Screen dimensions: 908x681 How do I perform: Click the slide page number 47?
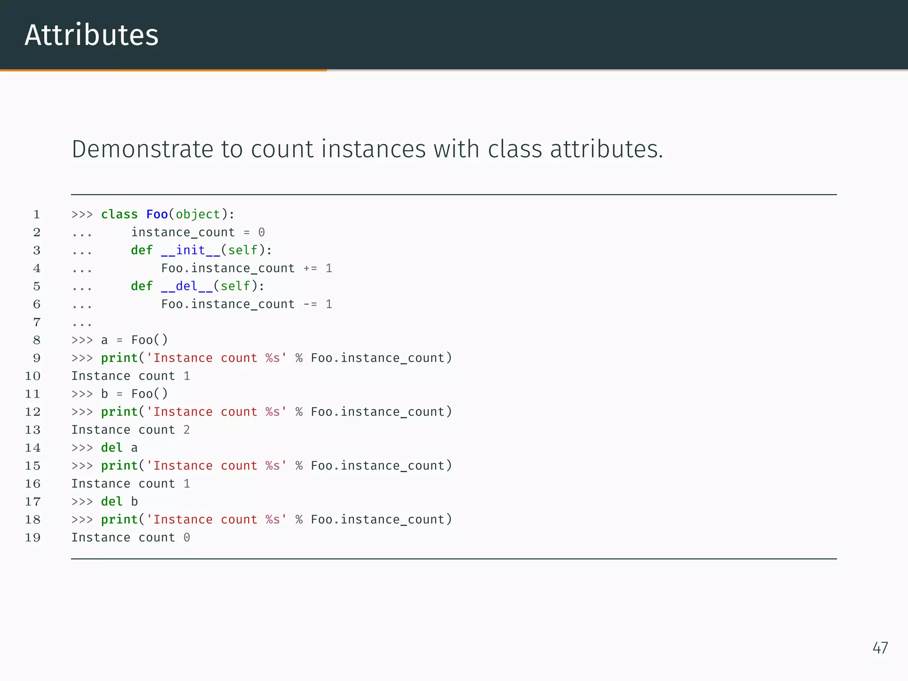[880, 648]
